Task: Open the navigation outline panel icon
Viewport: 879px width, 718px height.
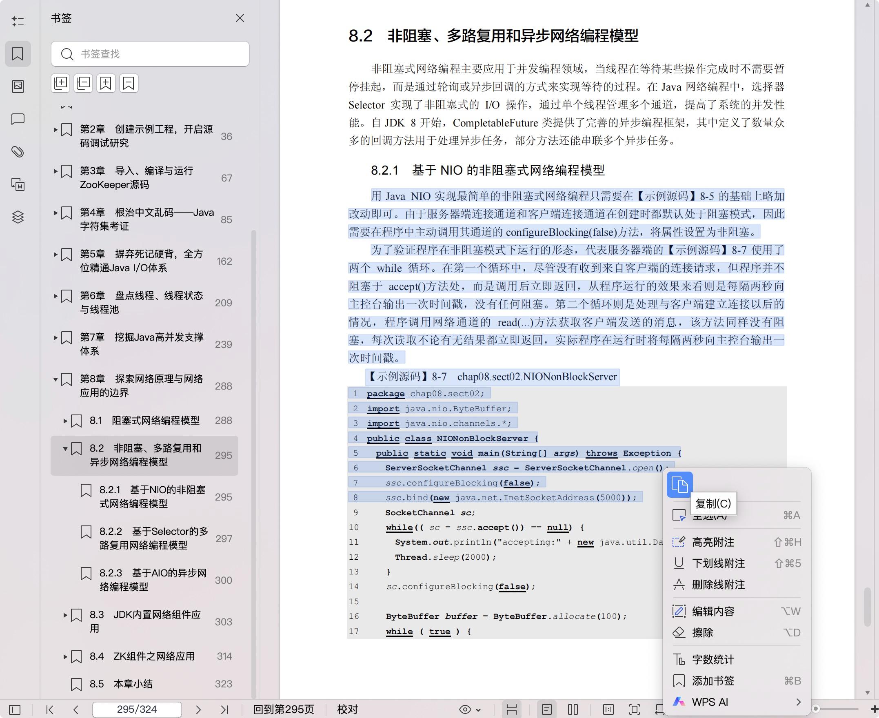Action: click(x=18, y=21)
